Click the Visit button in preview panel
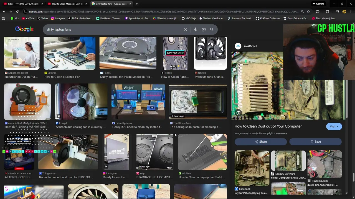 point(334,126)
